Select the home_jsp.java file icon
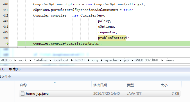The height and width of the screenshot is (102, 190). [22, 93]
